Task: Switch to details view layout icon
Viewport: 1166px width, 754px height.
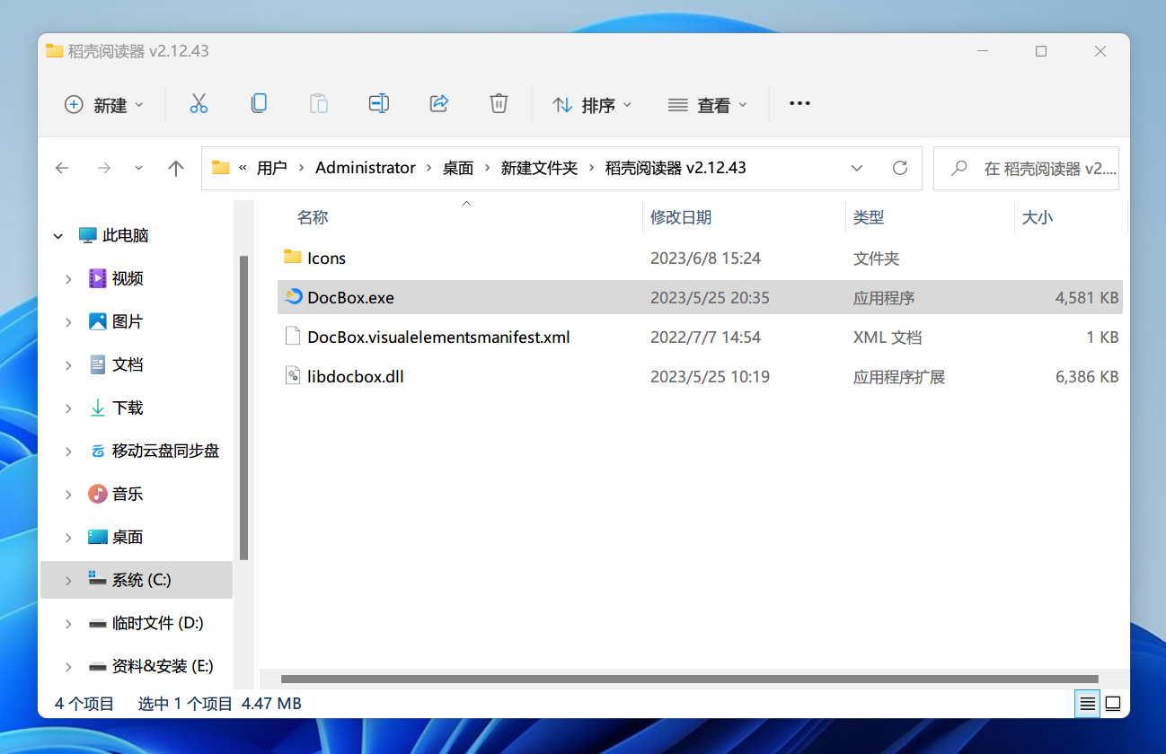Action: [x=1088, y=703]
